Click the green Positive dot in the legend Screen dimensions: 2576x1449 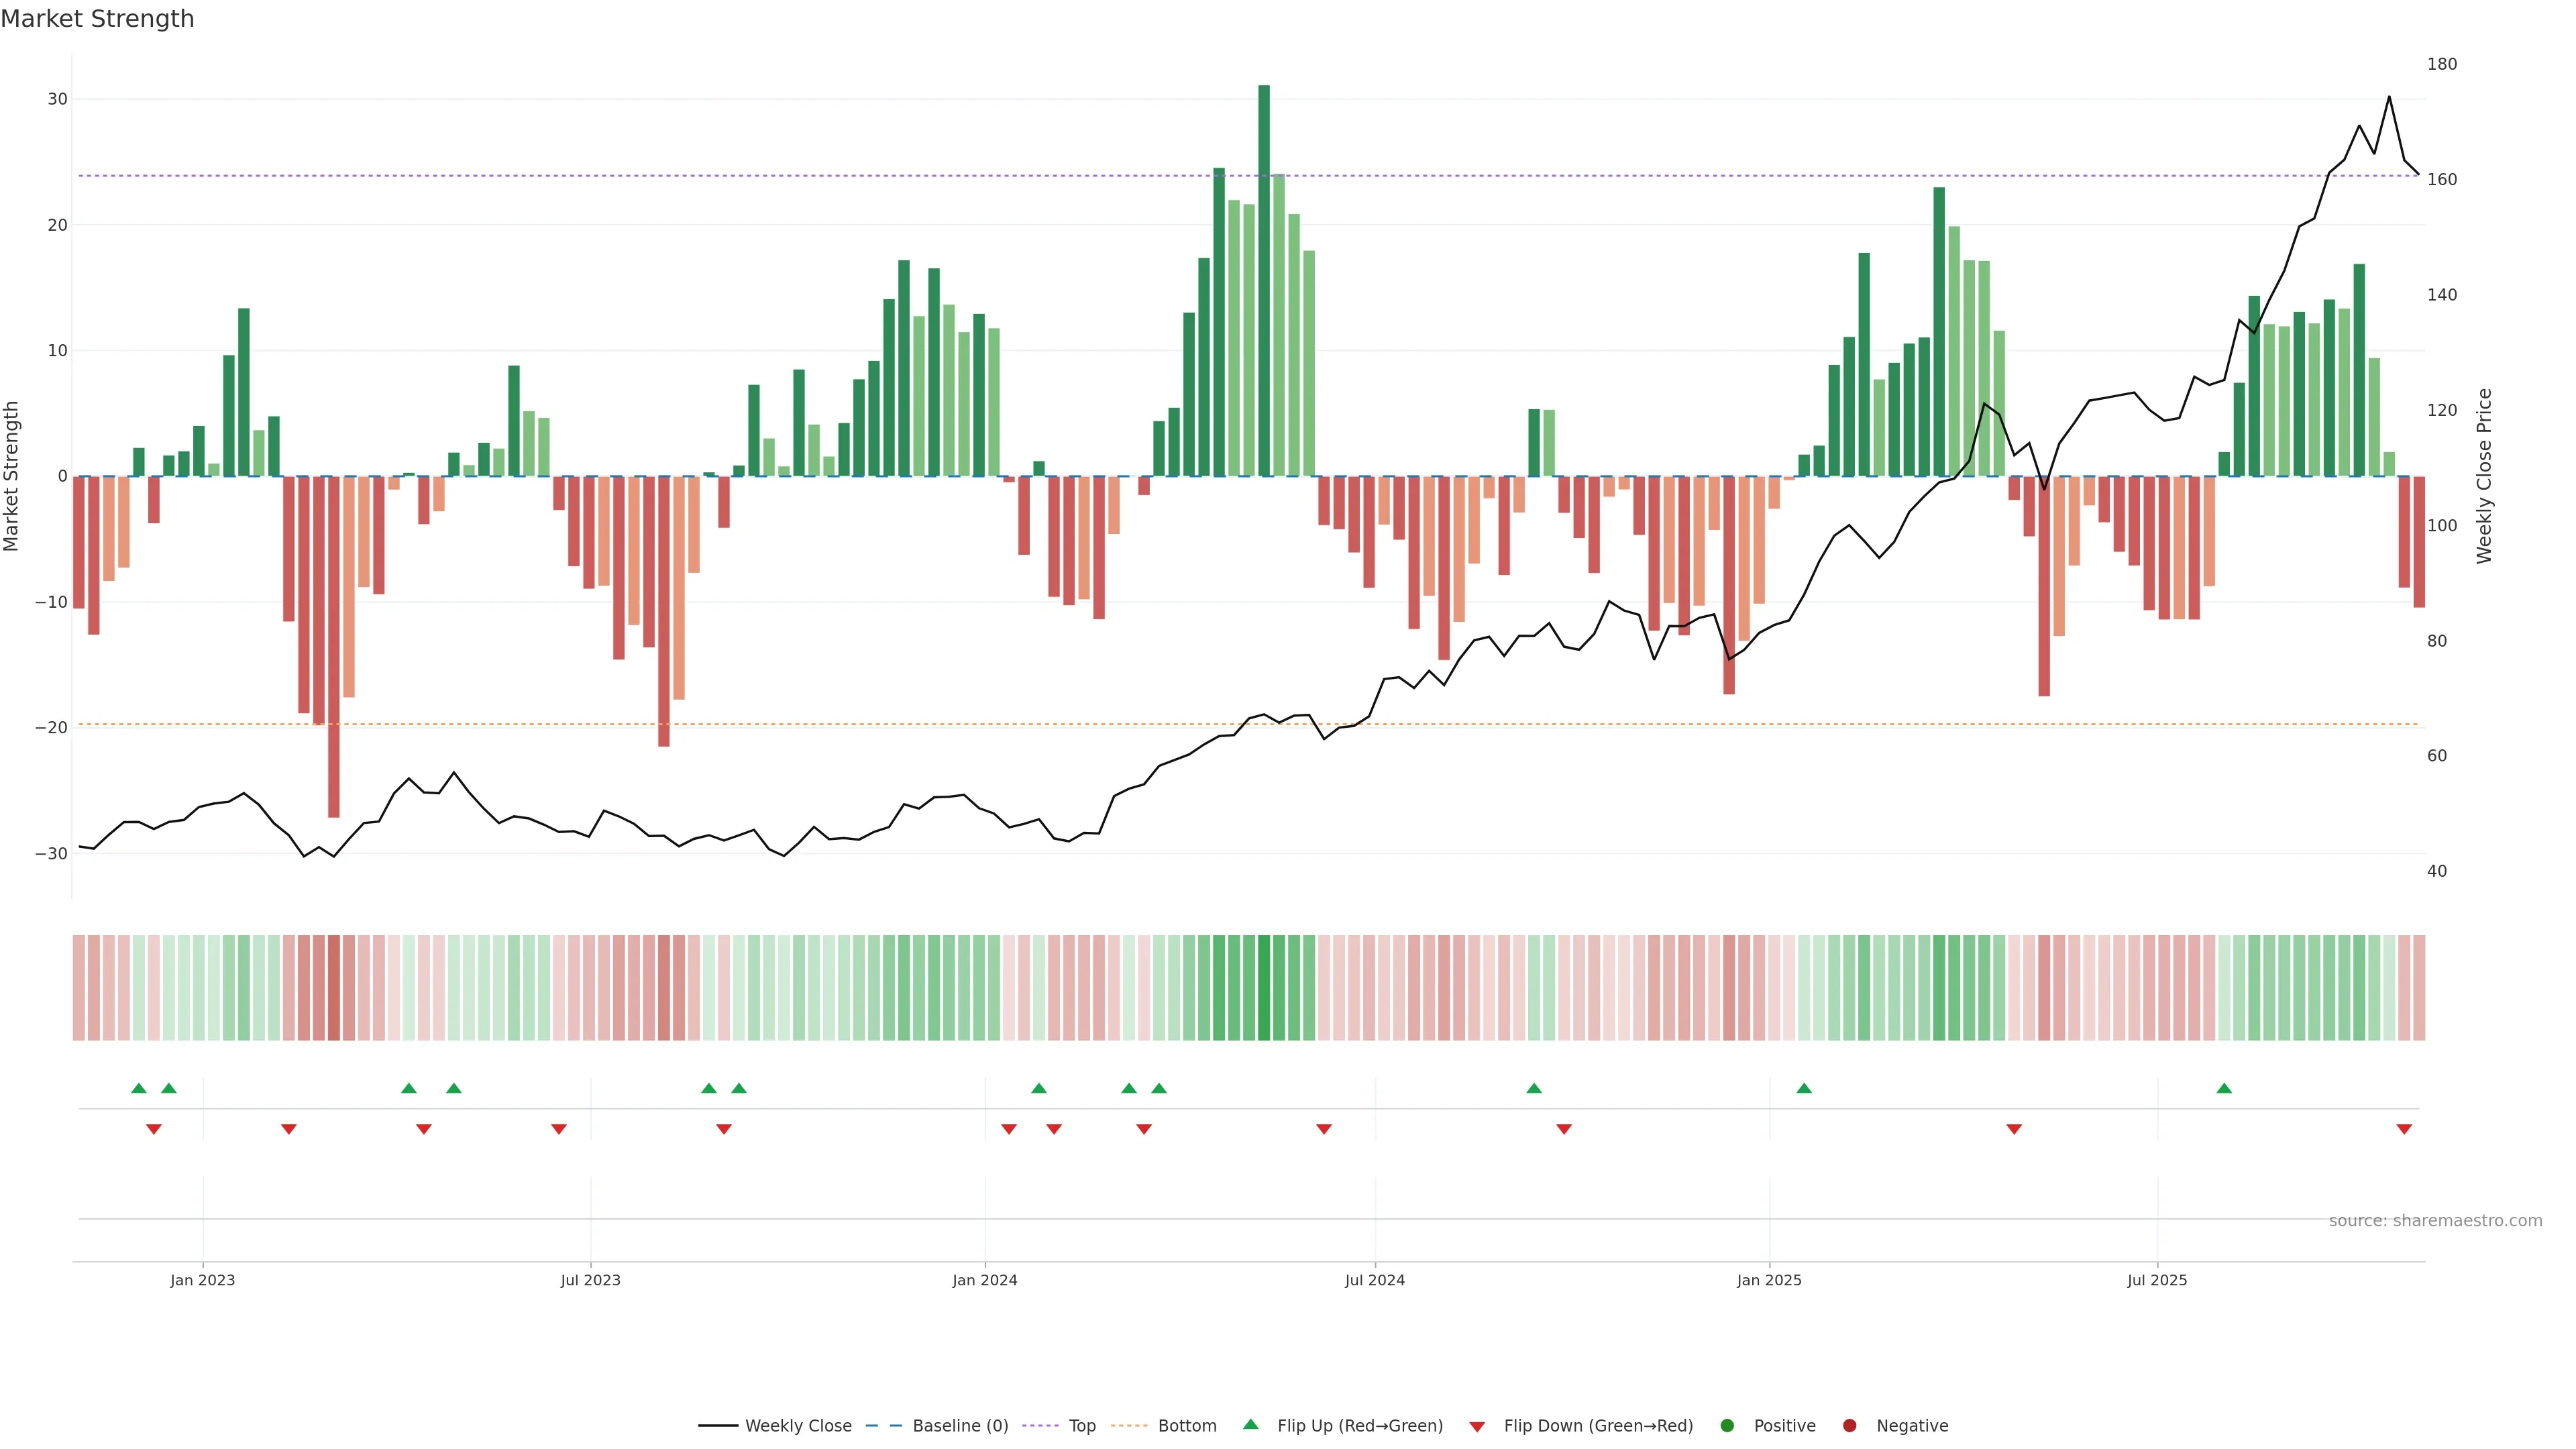[1727, 1426]
